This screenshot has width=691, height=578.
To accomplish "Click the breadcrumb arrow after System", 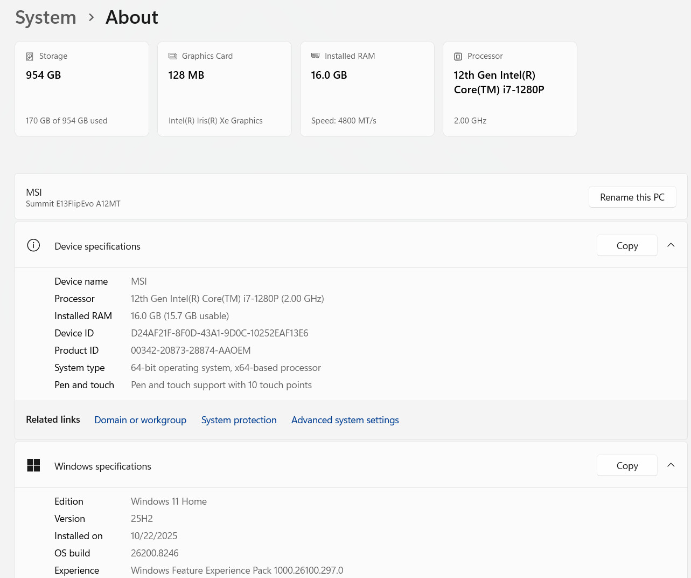I will point(92,17).
